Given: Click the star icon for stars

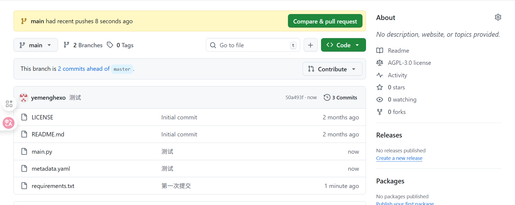Looking at the screenshot, I should coord(380,88).
